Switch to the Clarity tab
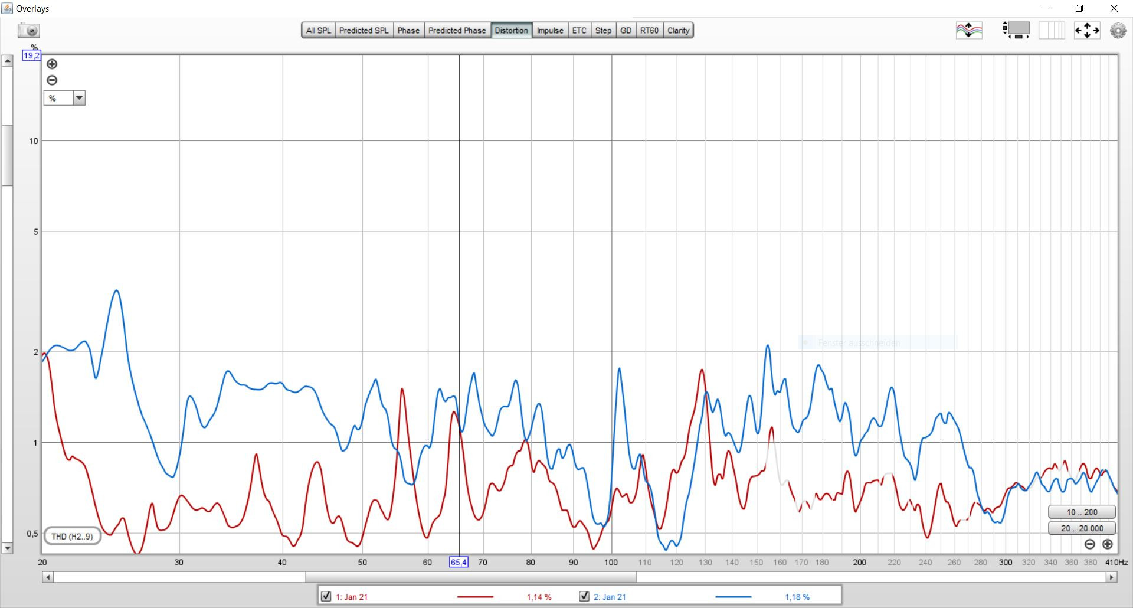Viewport: 1133px width, 608px height. click(x=678, y=30)
